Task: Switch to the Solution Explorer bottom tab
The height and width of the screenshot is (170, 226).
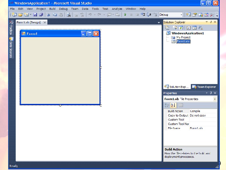Action: pos(177,87)
